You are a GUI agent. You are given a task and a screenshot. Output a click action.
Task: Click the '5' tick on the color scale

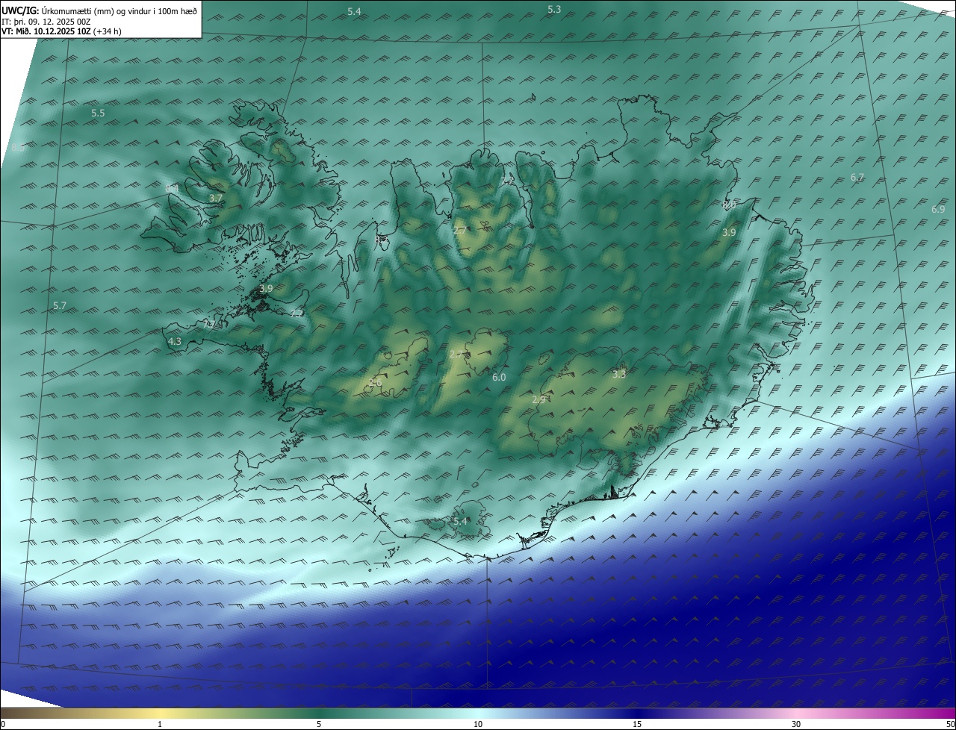(319, 724)
